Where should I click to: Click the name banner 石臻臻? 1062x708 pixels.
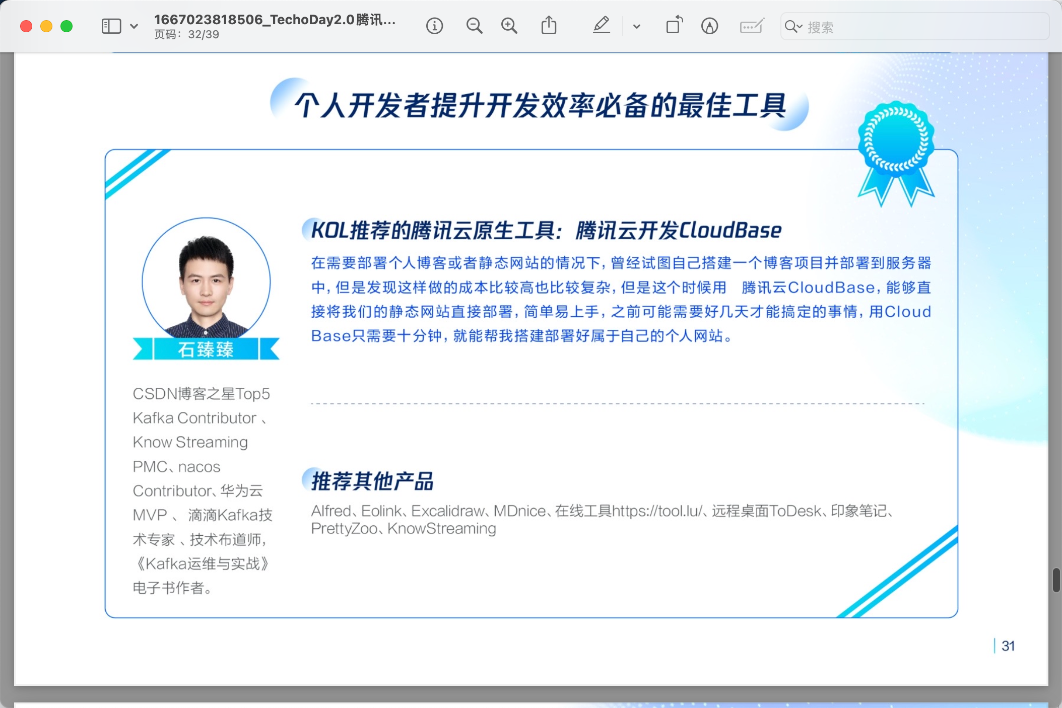(206, 349)
